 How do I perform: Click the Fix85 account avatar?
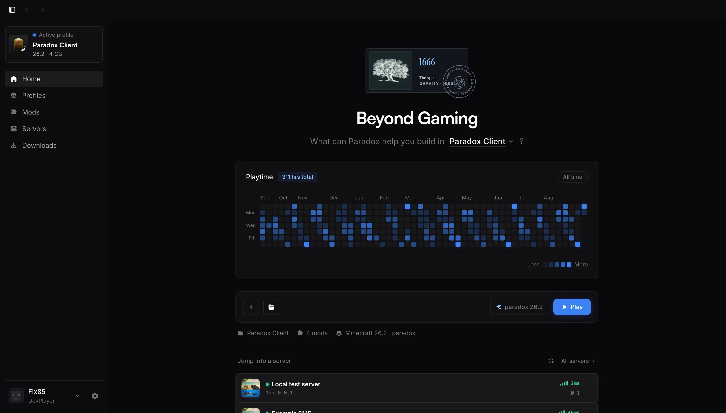coord(16,396)
